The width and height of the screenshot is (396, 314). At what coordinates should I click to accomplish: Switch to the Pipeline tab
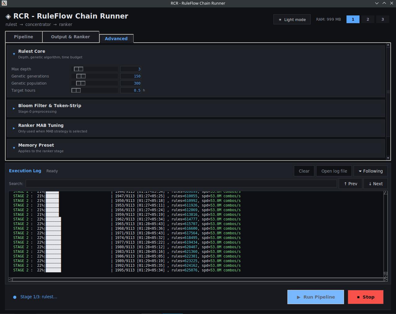tap(24, 37)
